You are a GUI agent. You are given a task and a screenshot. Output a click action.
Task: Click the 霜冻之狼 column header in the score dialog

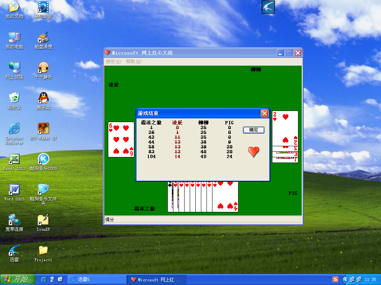point(151,122)
